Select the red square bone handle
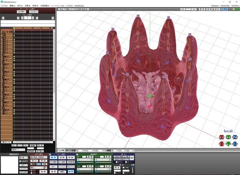The image size is (240, 175). point(149,107)
